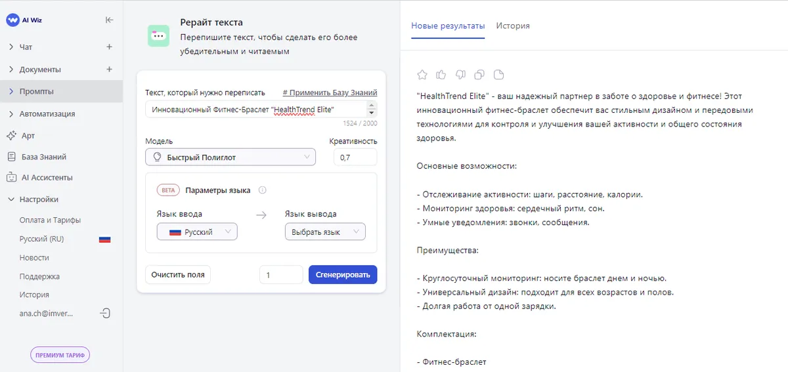Open the Арт section icon
The width and height of the screenshot is (788, 372).
(x=11, y=135)
